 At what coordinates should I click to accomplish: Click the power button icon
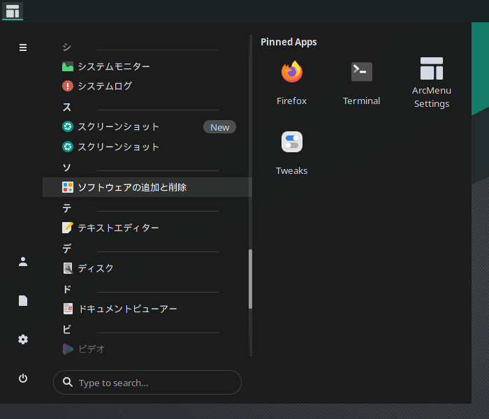[x=23, y=378]
